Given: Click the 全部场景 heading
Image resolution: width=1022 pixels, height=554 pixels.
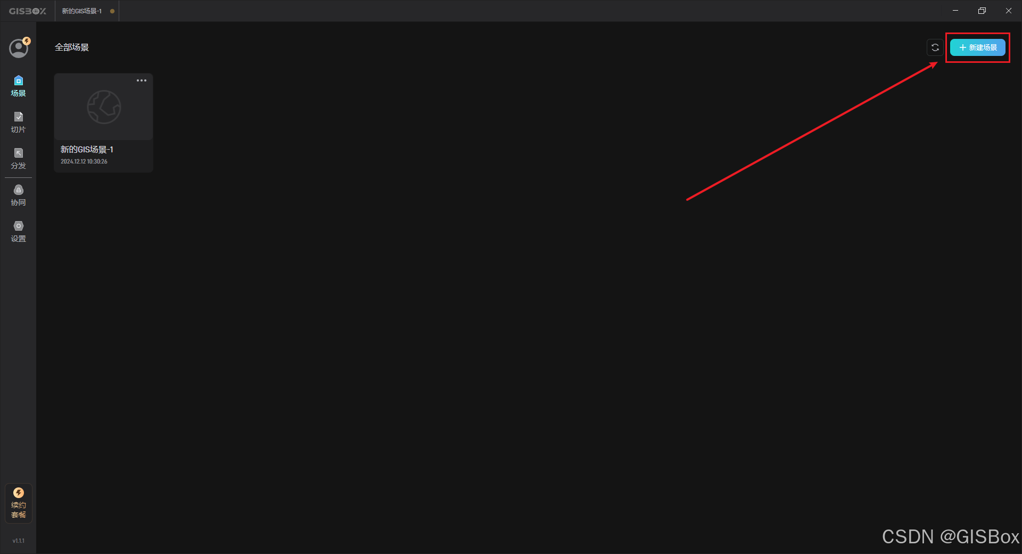Looking at the screenshot, I should click(x=72, y=47).
